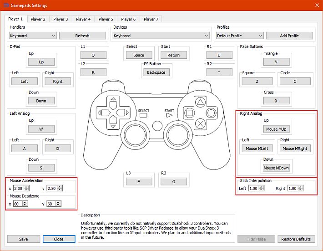Adjust Stick Interpolation Right spinner arrows
This screenshot has width=323, height=251.
pos(300,188)
